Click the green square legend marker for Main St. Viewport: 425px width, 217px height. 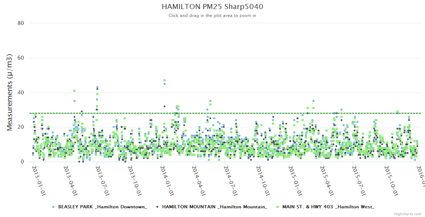278,207
